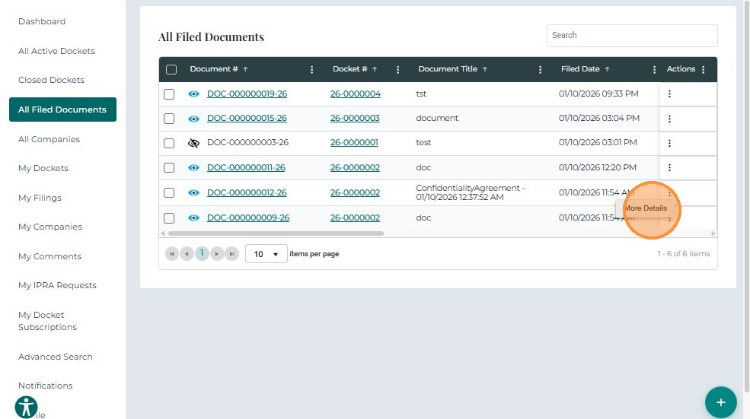Viewport: 750px width, 419px height.
Task: Open actions menu for DOC-000000011-26 row
Action: (669, 168)
